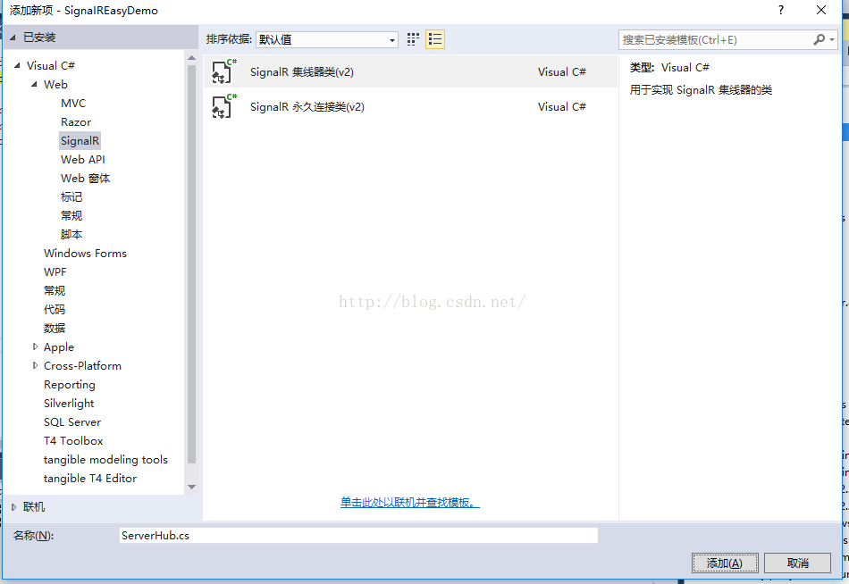849x584 pixels.
Task: Focus the 名称 input with ServerHub.cs
Action: click(x=358, y=535)
